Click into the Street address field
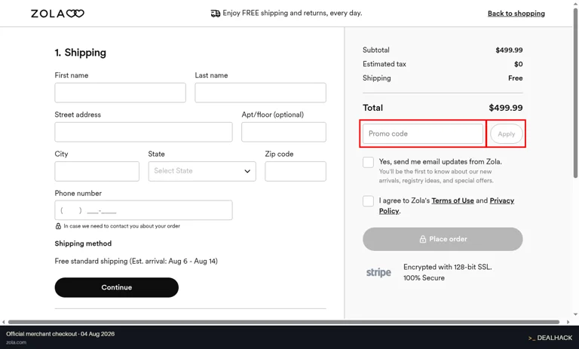Image resolution: width=579 pixels, height=349 pixels. click(x=144, y=132)
